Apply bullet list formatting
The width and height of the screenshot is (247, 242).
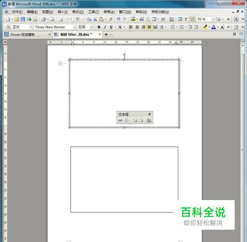181,27
